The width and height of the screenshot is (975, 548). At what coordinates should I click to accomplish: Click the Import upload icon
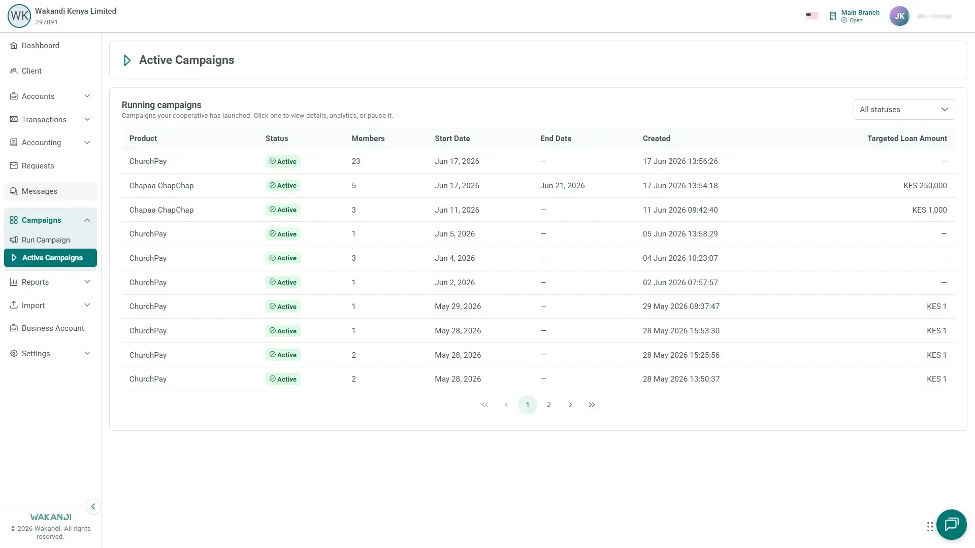coord(14,305)
